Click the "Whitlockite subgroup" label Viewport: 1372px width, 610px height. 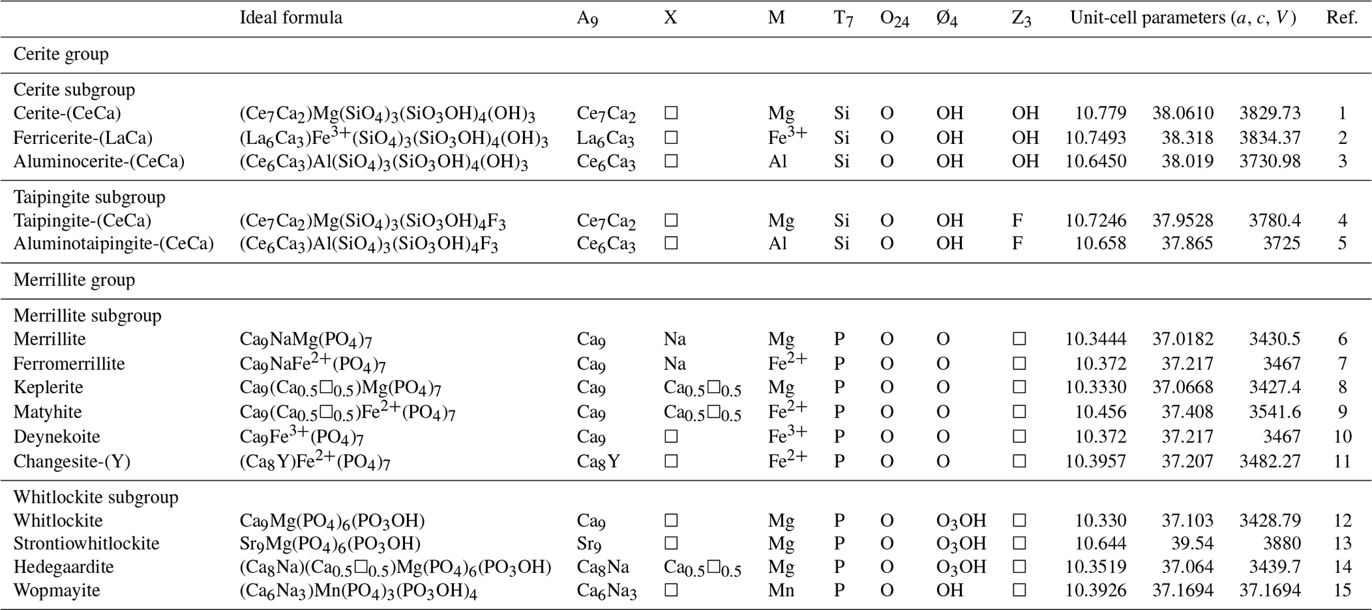[x=96, y=497]
